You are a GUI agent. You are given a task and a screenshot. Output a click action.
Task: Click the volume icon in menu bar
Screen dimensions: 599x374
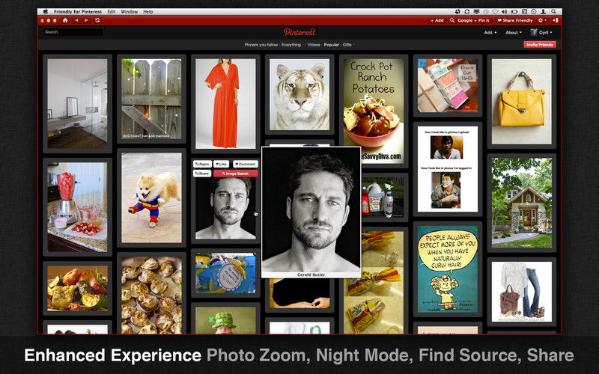tap(504, 12)
